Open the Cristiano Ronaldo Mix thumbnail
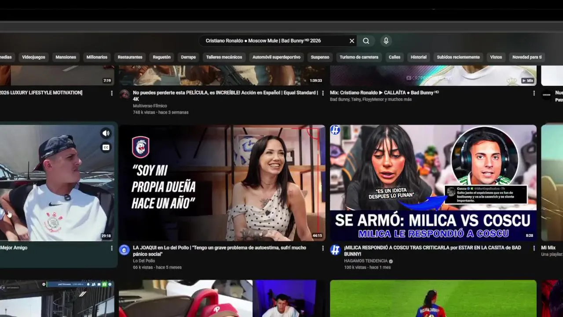The width and height of the screenshot is (563, 317). tap(433, 75)
